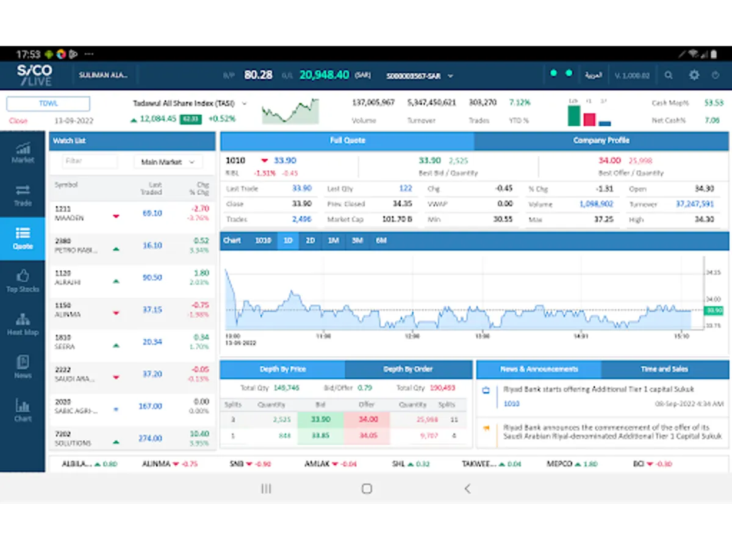Click the market breadth bar graph
Viewport: 732px width, 549px height.
[x=589, y=112]
